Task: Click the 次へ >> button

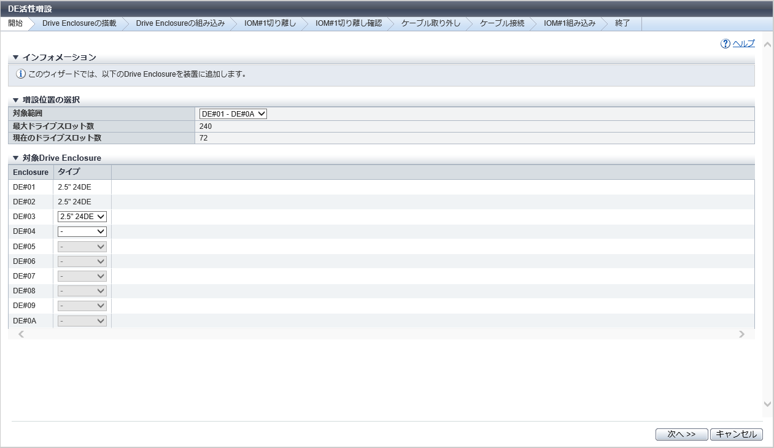Action: click(x=681, y=434)
